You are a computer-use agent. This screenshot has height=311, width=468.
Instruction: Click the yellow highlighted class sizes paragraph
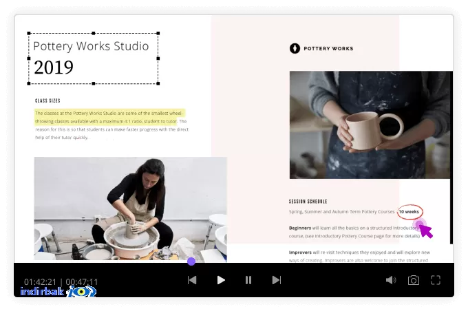pos(109,117)
